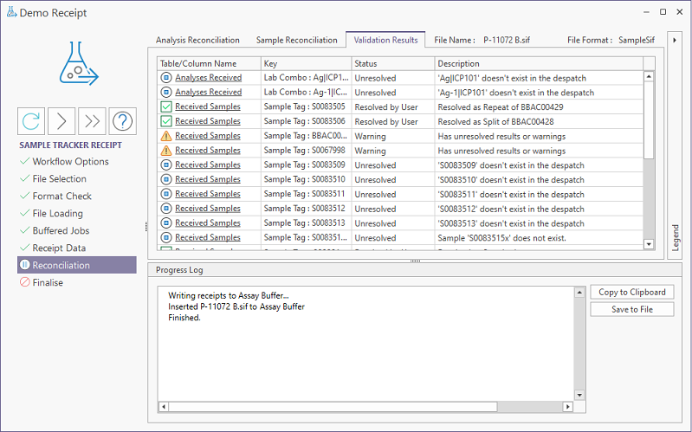Sort by the Description column header
Viewport: 692px width, 432px height.
[x=539, y=63]
